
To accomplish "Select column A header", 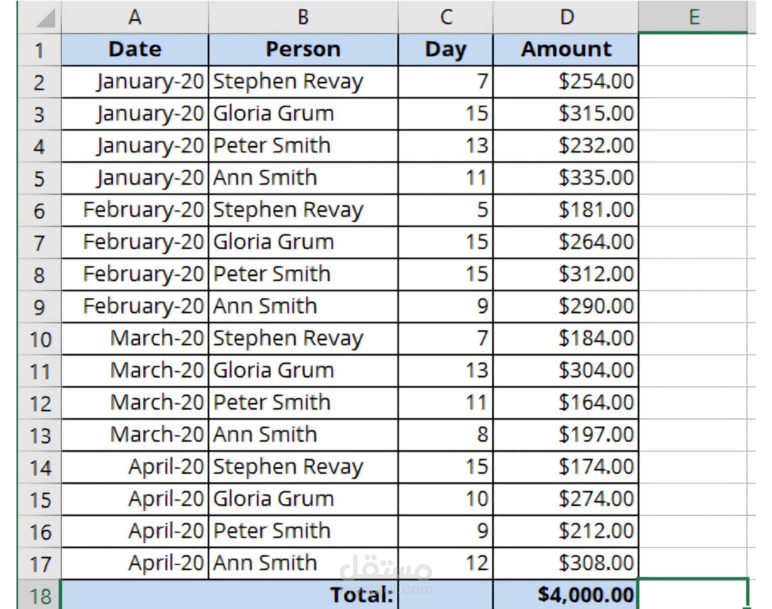I will click(x=135, y=17).
